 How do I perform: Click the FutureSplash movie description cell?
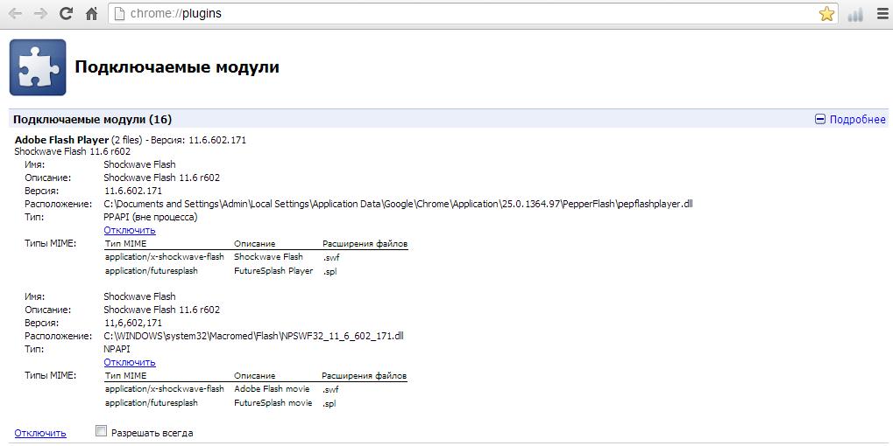point(273,403)
